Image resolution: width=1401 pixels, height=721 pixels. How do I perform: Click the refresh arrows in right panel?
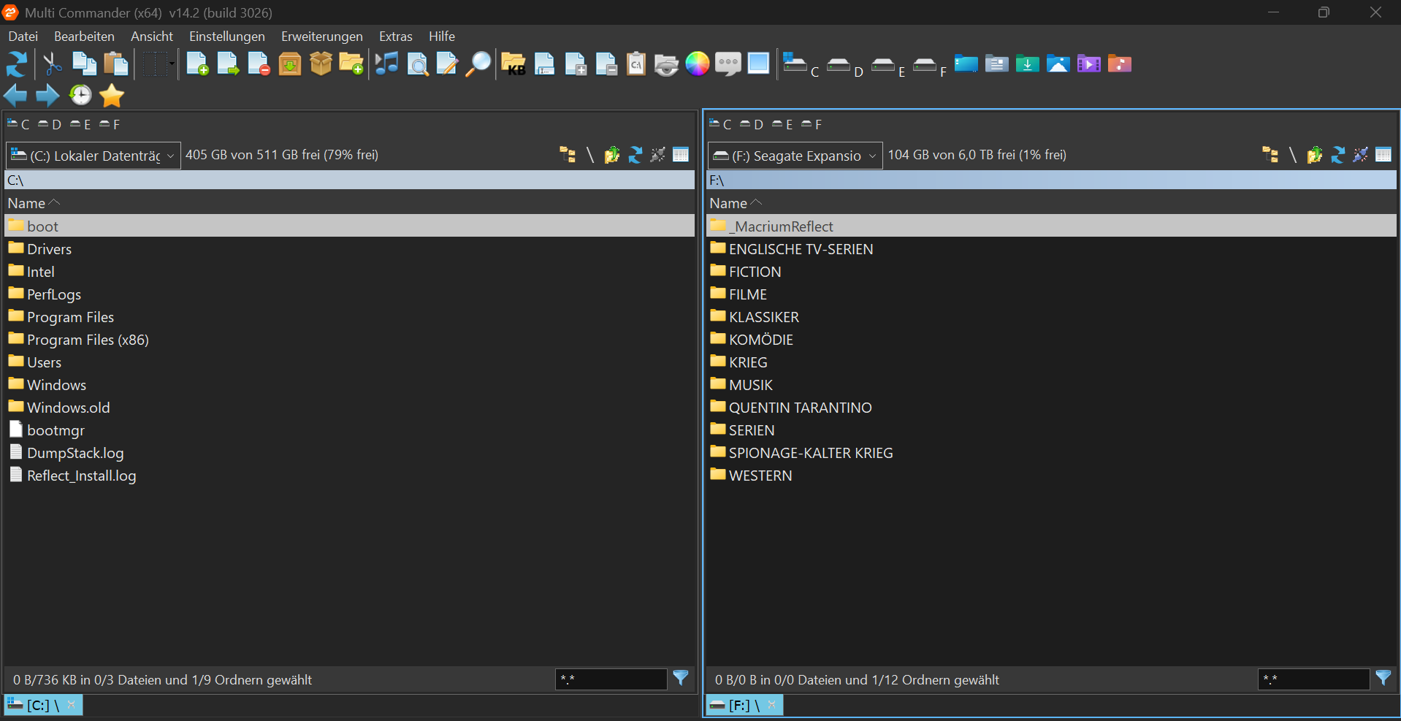(1337, 155)
